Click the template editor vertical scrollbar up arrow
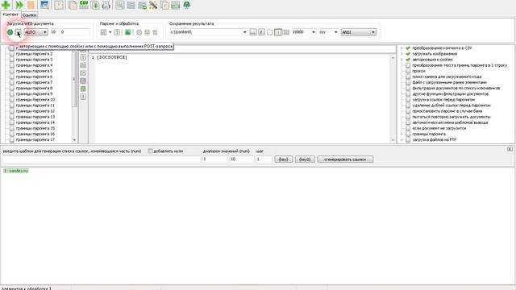Viewport: 516px width, 290px height. (393, 57)
